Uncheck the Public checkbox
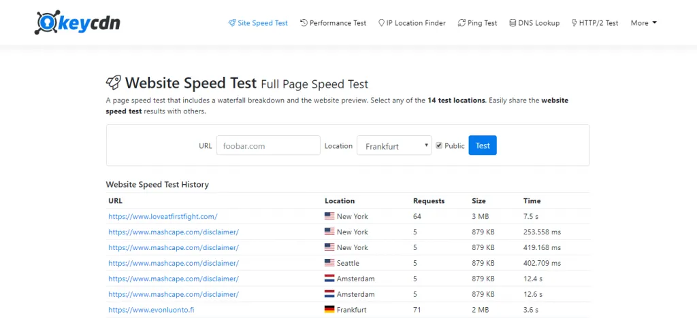The image size is (697, 318). [439, 145]
